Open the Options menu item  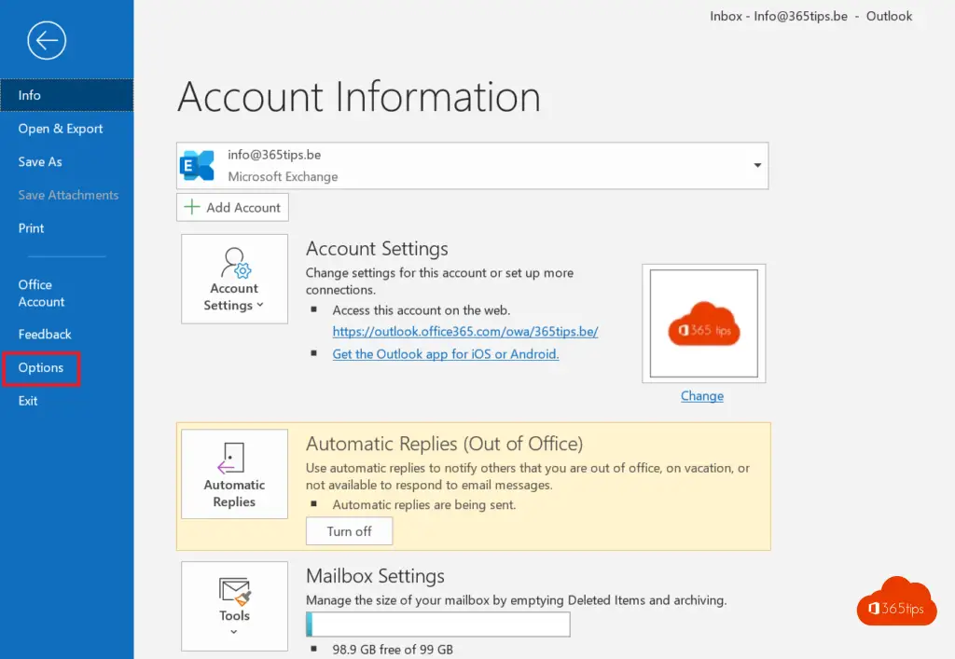click(41, 367)
